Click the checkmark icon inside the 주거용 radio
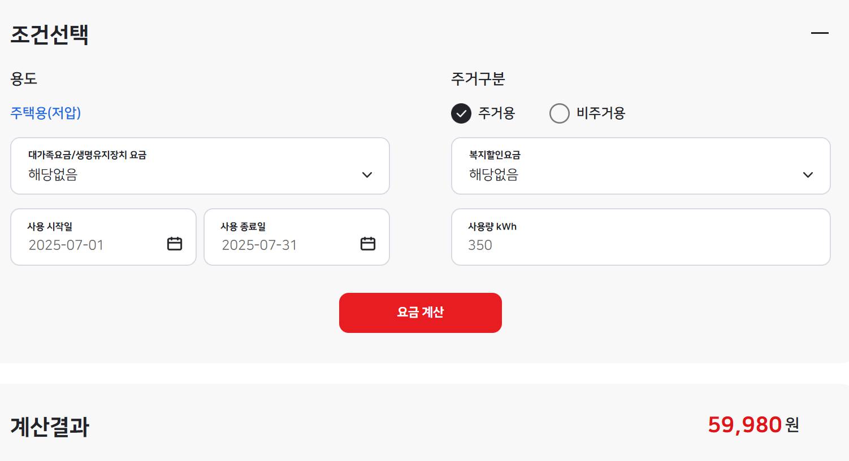This screenshot has width=849, height=461. [461, 113]
